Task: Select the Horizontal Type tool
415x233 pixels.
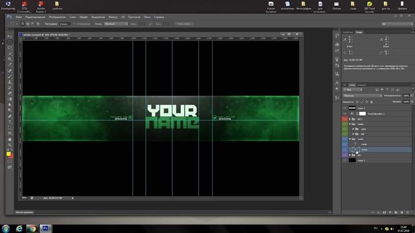Action: click(x=10, y=122)
